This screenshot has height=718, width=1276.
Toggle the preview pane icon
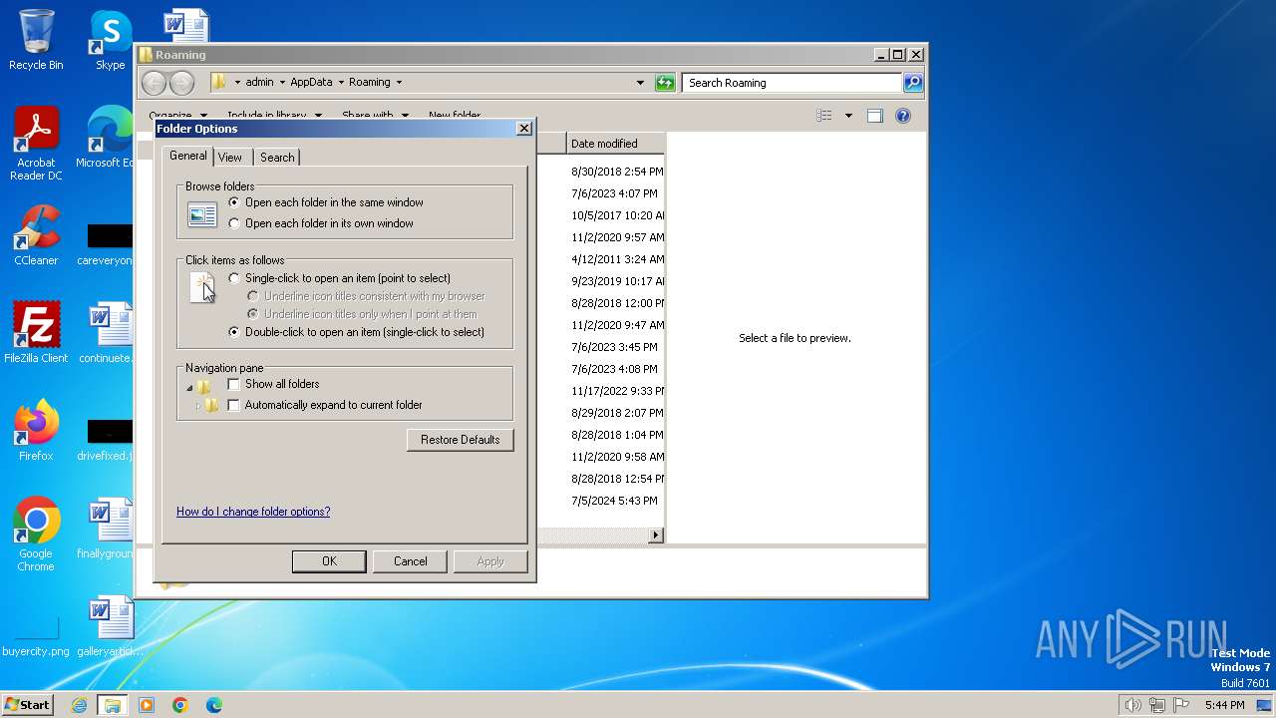tap(874, 116)
